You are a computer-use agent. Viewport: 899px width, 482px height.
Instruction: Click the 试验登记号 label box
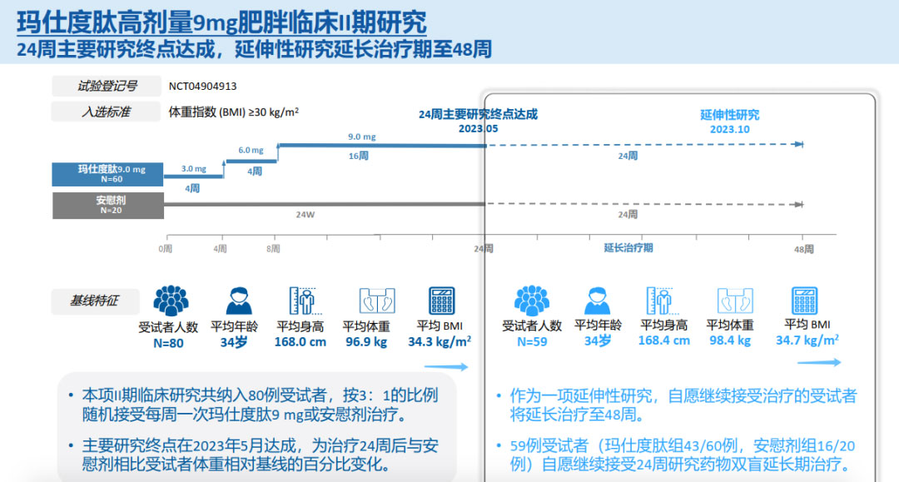[107, 86]
